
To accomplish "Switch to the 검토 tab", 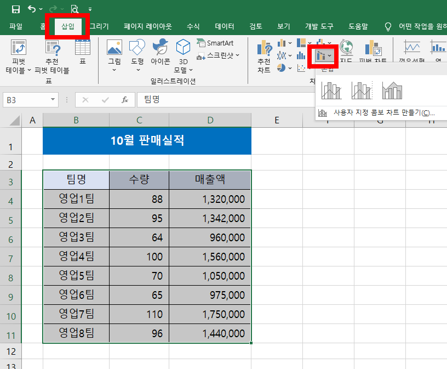I will click(x=256, y=26).
